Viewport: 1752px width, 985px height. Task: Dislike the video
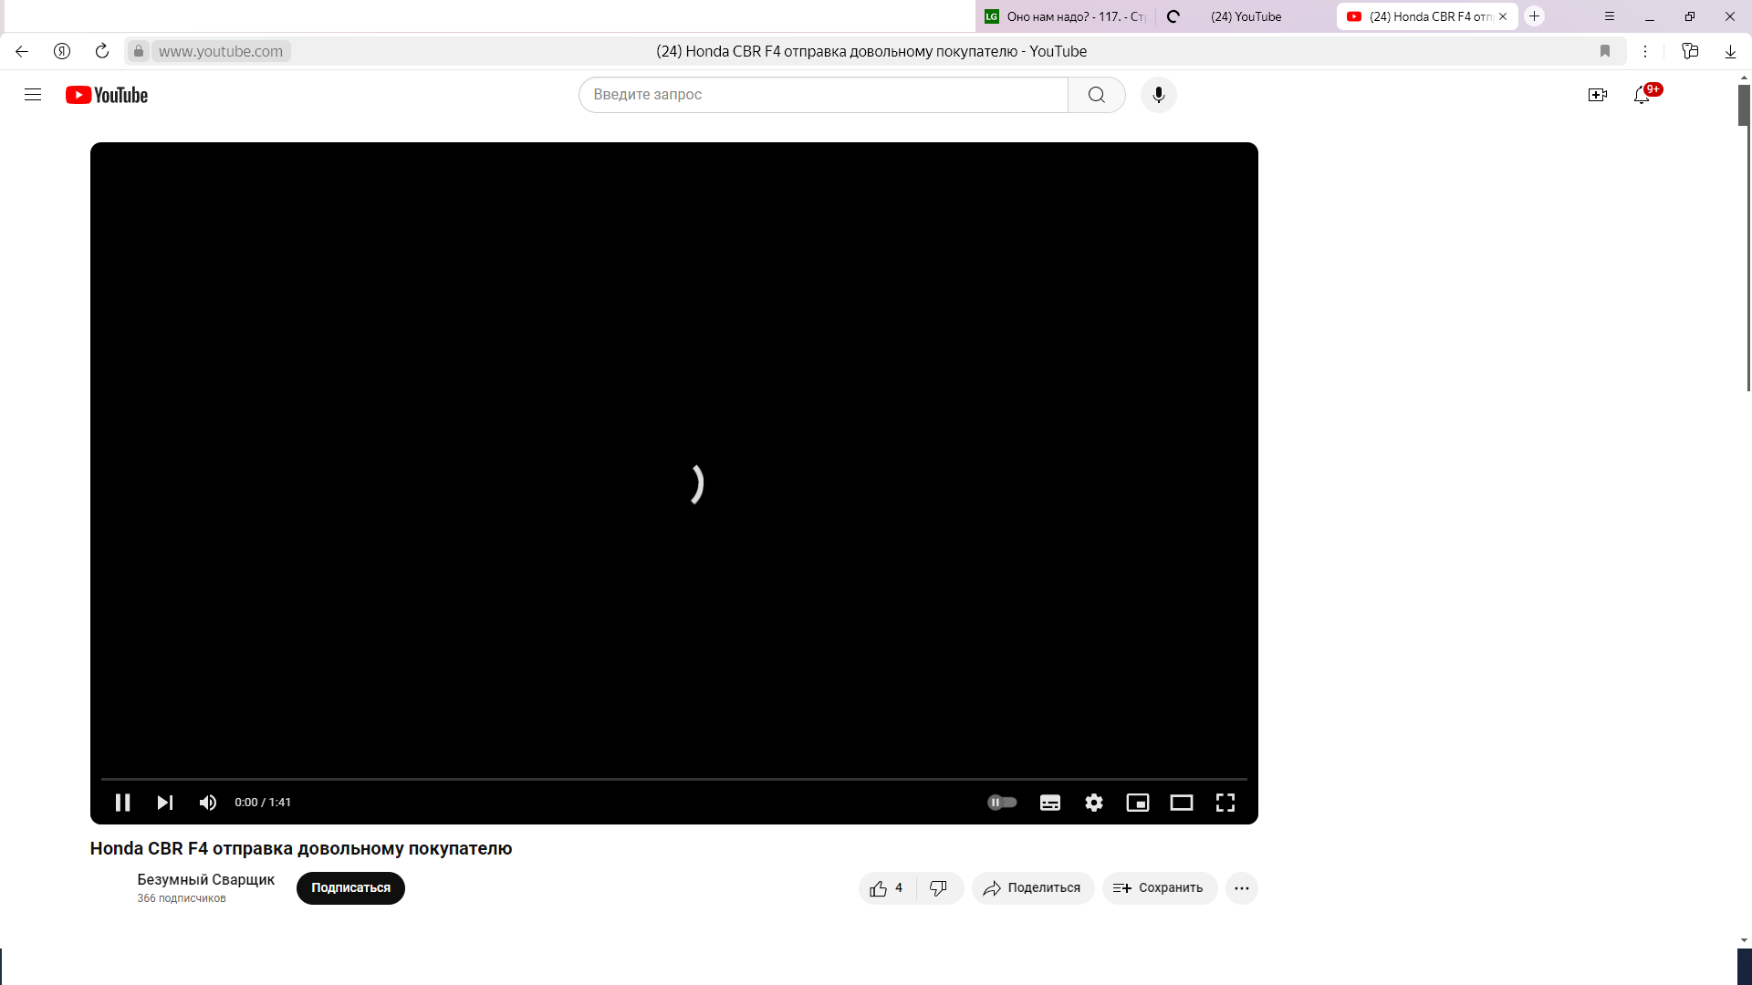pos(938,888)
